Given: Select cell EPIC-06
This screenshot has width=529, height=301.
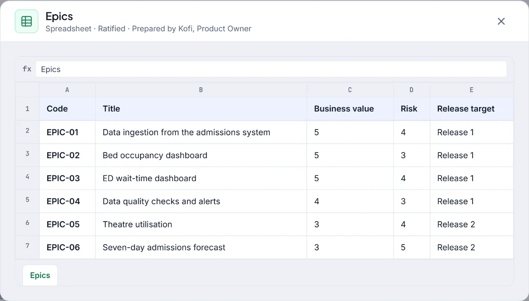Looking at the screenshot, I should click(x=67, y=247).
